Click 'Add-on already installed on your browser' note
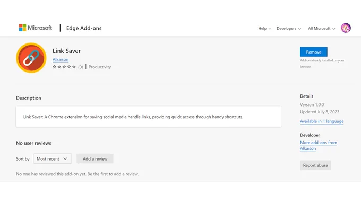This screenshot has height=203, width=361. pos(322,64)
